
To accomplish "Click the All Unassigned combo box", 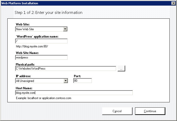I will pyautogui.click(x=41, y=81).
